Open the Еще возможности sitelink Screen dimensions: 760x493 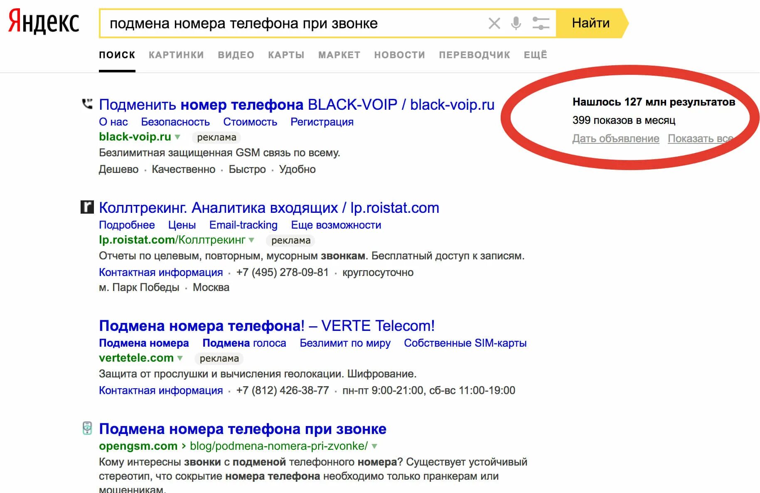[336, 225]
